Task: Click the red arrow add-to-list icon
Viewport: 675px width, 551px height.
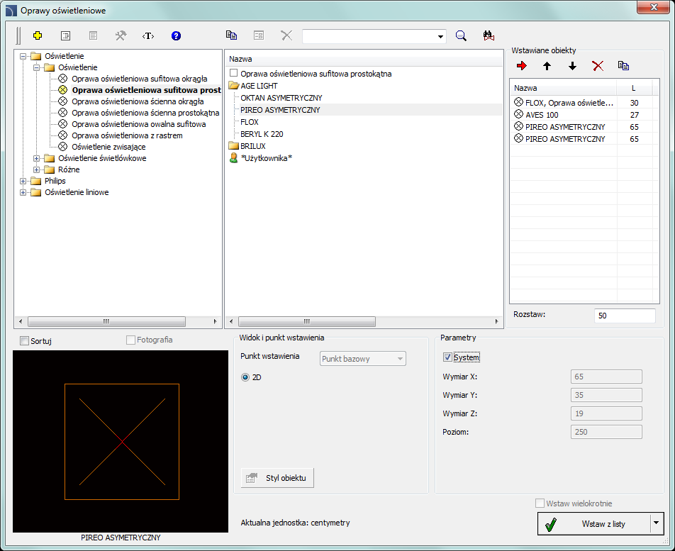Action: point(522,66)
